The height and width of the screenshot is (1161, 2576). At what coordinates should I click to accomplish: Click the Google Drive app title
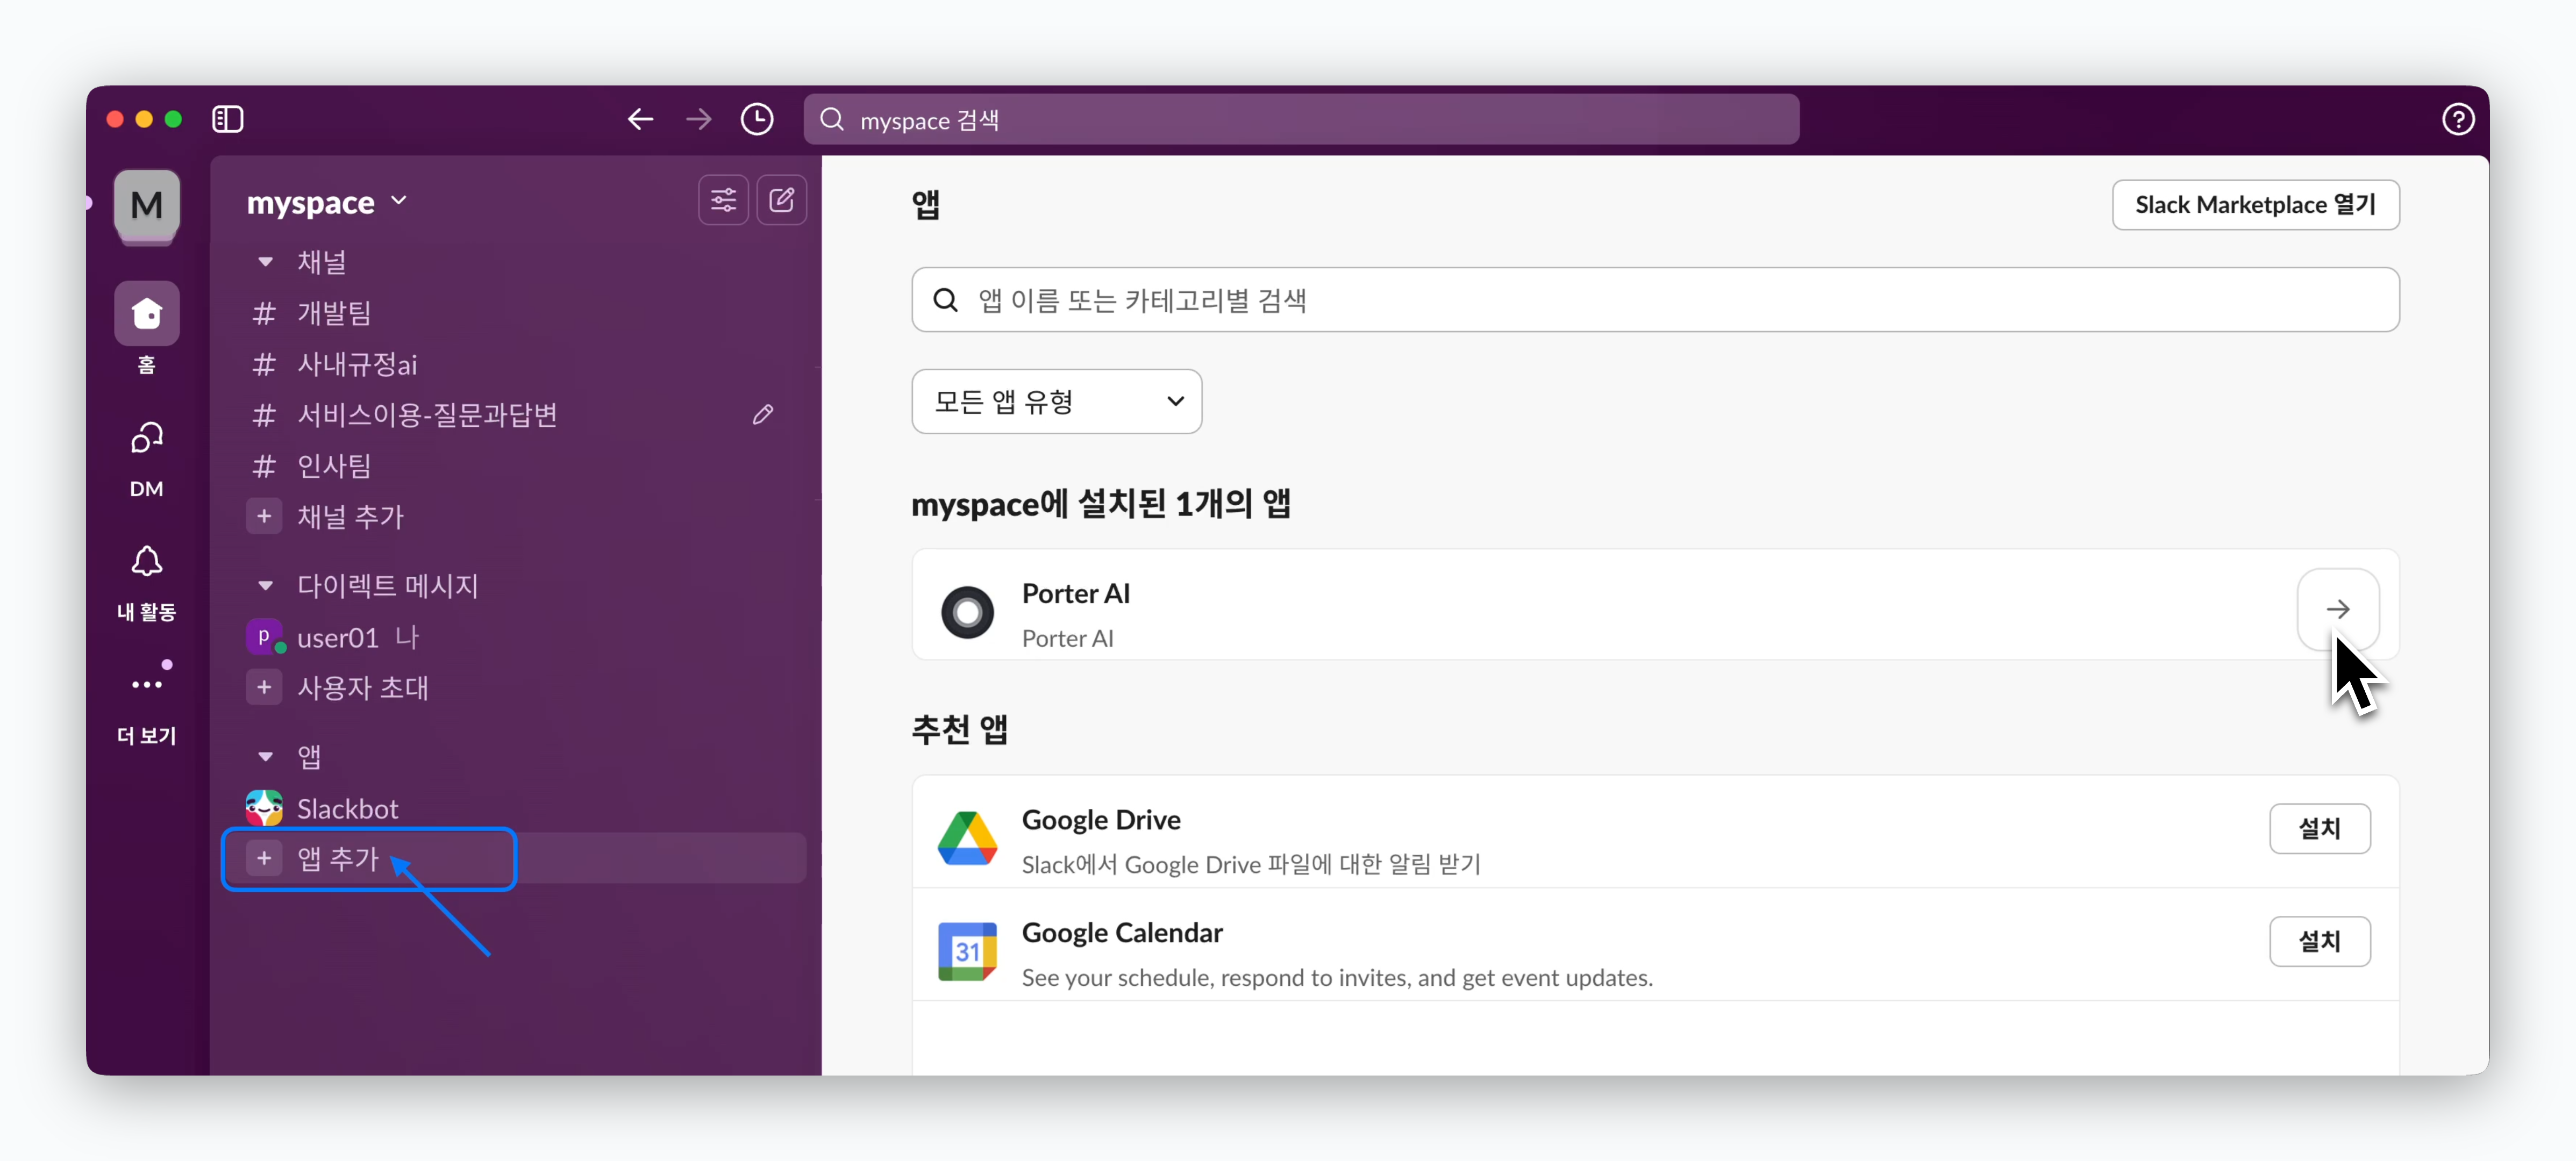click(1101, 820)
